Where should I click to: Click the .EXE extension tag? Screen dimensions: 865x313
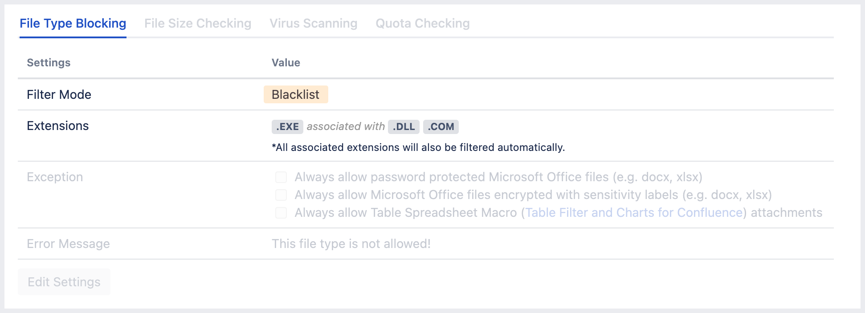287,126
